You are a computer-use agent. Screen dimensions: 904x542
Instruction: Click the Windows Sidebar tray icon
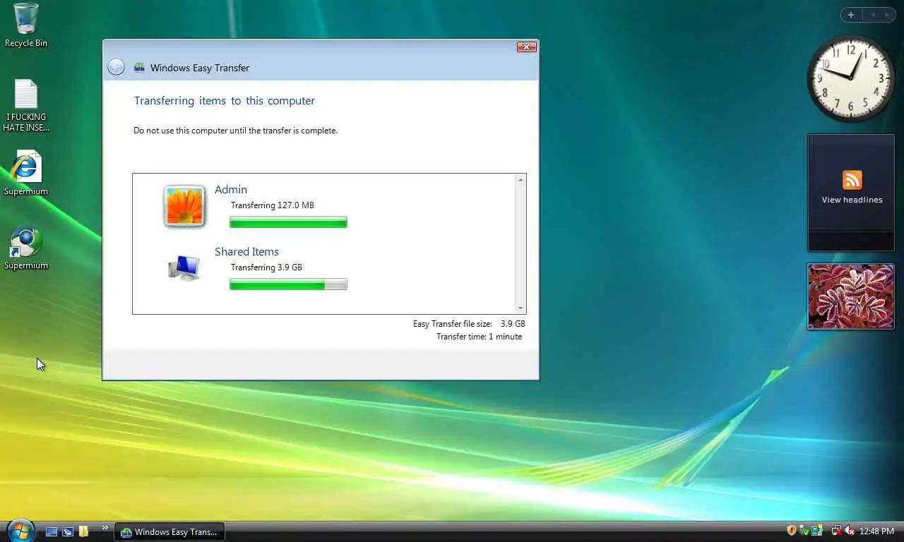(817, 531)
